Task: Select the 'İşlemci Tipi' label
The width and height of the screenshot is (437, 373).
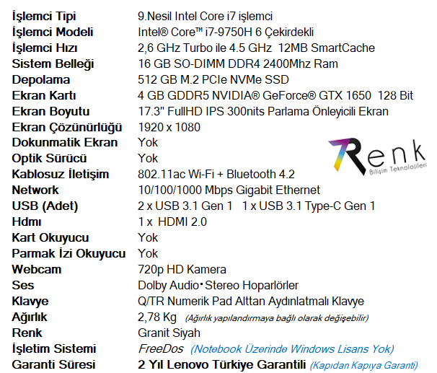Action: pos(44,17)
